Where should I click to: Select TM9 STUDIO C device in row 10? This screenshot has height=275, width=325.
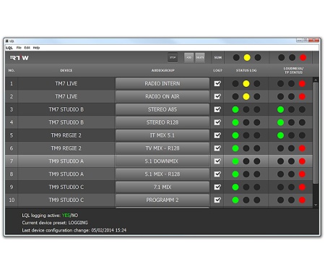point(66,200)
